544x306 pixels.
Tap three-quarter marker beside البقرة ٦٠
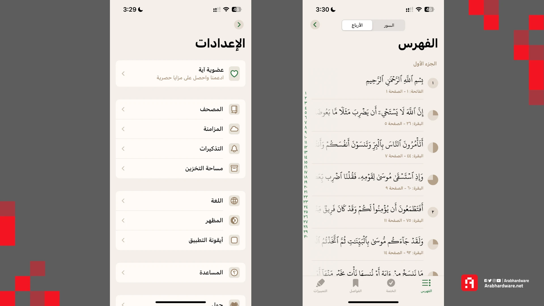[x=433, y=180]
